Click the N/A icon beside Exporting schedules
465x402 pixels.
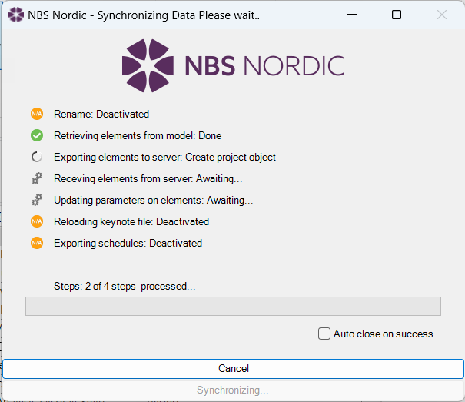coord(37,243)
